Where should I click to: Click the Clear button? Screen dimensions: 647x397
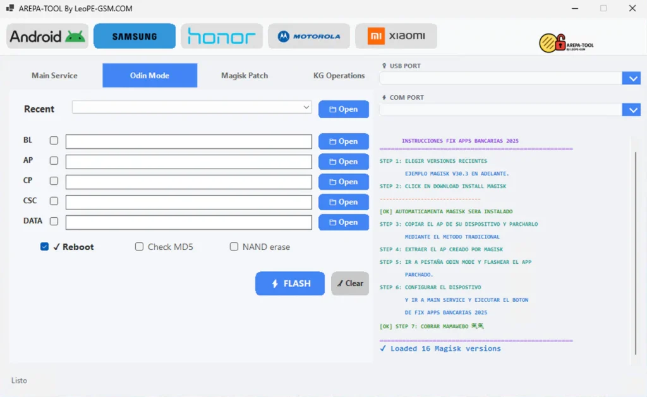[350, 283]
